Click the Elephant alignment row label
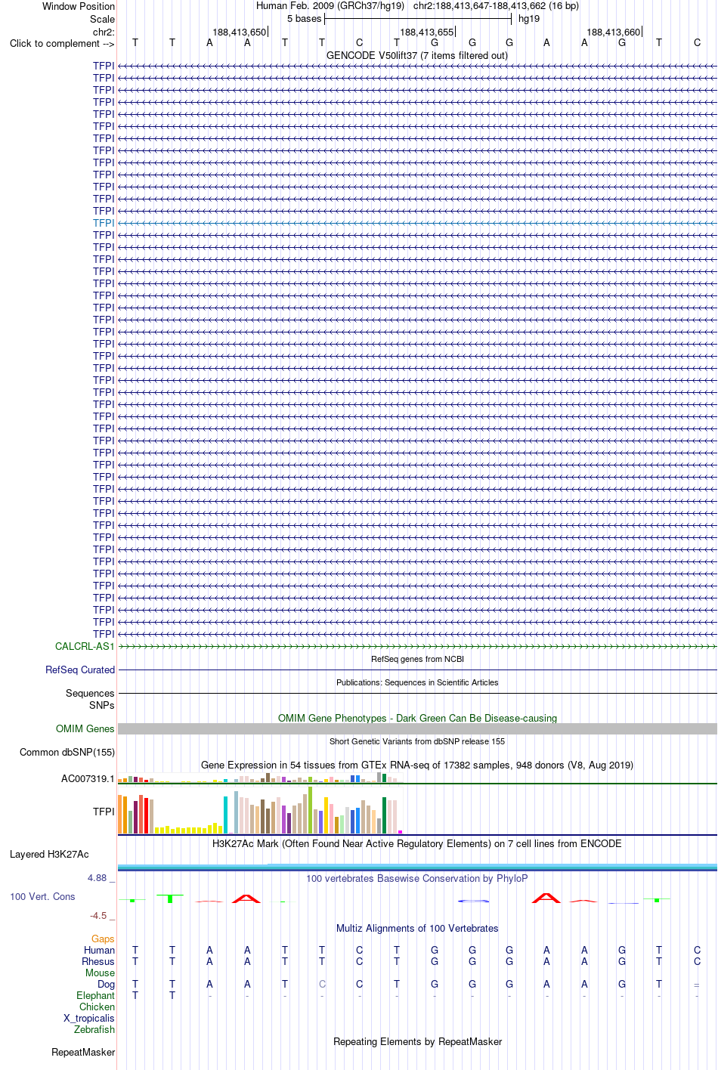The height and width of the screenshot is (1070, 718). click(95, 995)
